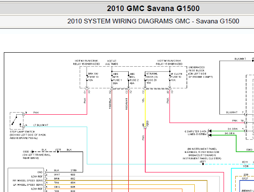This screenshot has width=254, height=192.
Task: Click circuit number "5060"
Action: coord(249,150)
